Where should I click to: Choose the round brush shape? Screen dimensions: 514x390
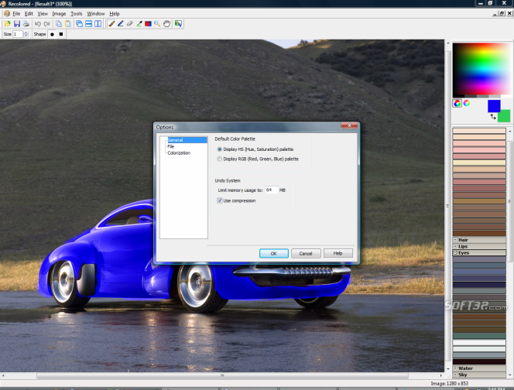click(52, 34)
